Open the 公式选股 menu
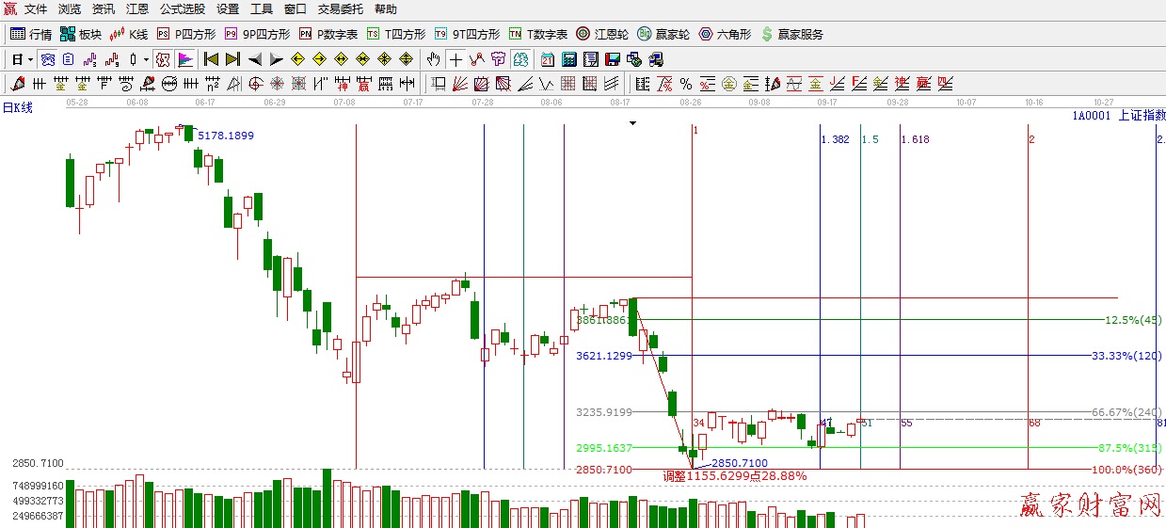 pyautogui.click(x=182, y=9)
